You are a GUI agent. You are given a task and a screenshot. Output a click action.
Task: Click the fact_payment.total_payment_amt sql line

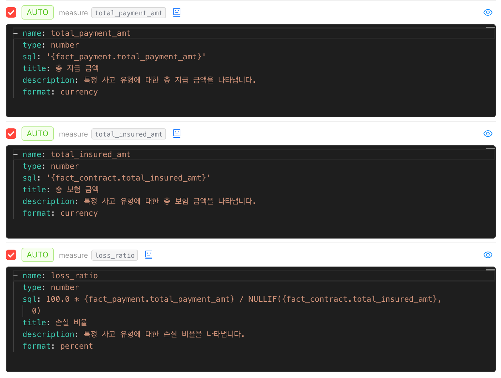(x=114, y=57)
